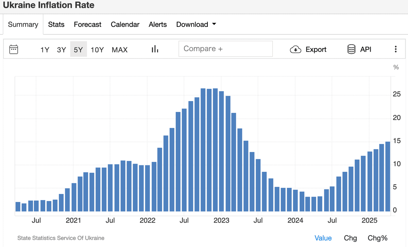
Task: Open the calendar date range picker icon
Action: [x=14, y=49]
